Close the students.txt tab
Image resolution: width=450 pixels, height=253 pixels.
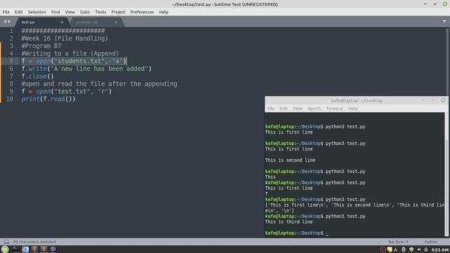[x=116, y=22]
